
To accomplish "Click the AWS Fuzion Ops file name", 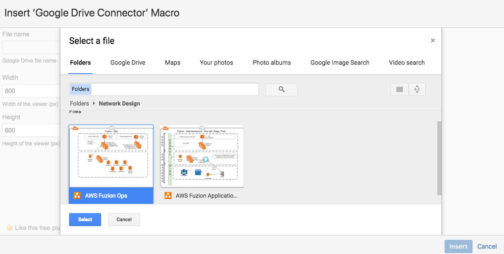I will click(106, 195).
